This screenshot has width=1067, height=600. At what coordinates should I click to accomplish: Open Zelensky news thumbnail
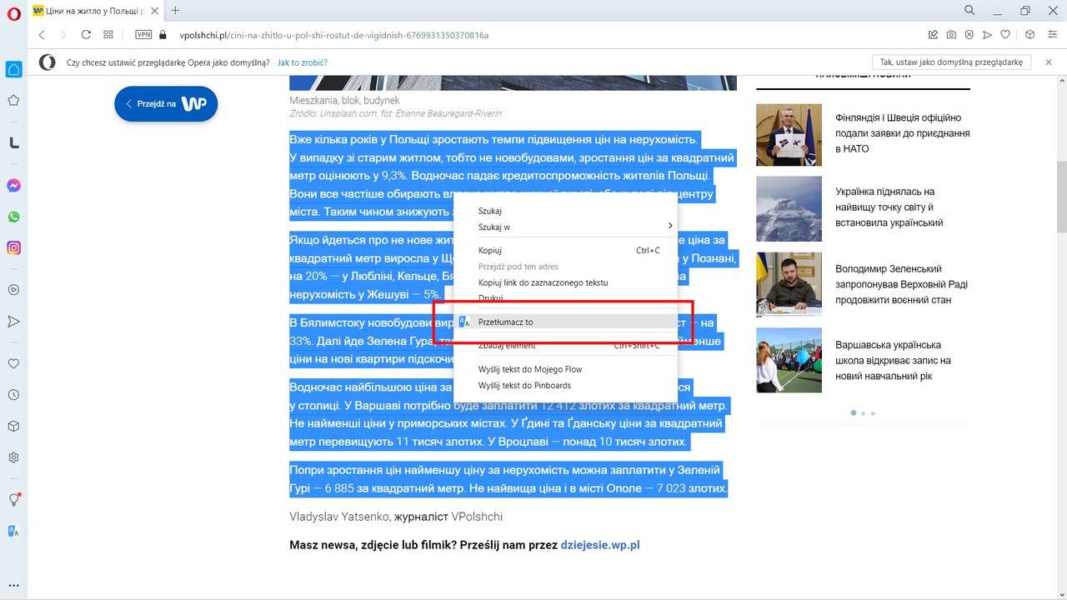click(x=789, y=284)
